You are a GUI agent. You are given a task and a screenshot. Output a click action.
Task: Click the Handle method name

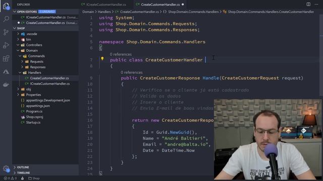coord(211,78)
